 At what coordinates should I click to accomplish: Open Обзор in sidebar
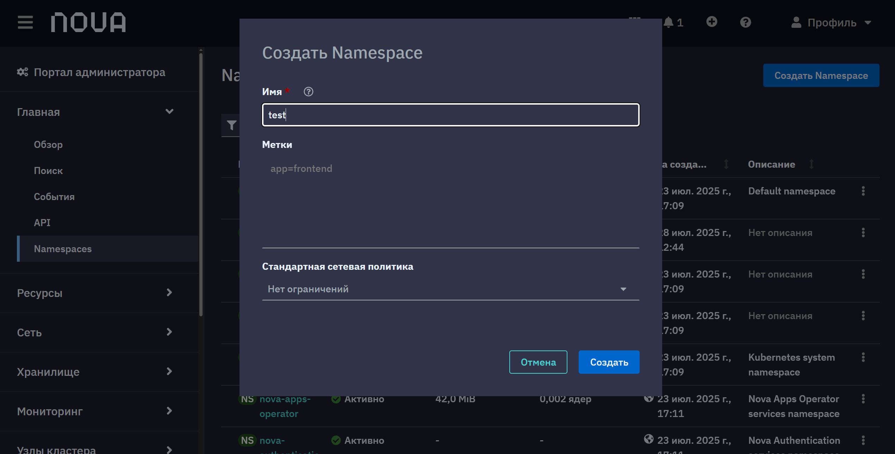[x=48, y=145]
